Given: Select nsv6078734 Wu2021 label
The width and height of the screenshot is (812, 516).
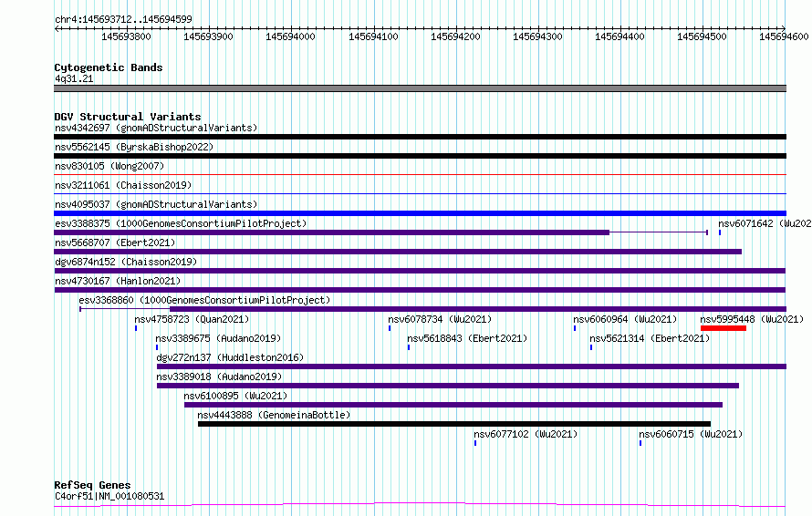Looking at the screenshot, I should 440,319.
